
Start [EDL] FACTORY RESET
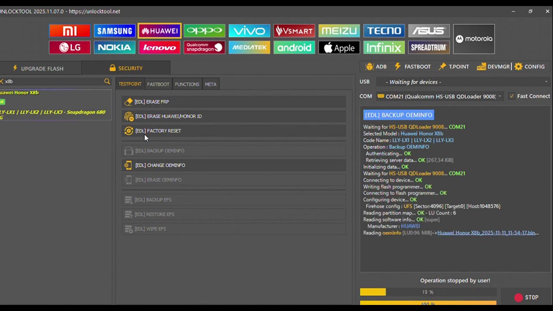click(x=234, y=131)
